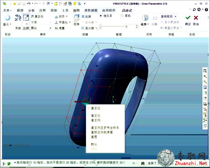The image size is (210, 168).
Task: Open the quick access toolbar customize arrow
Action: (x=85, y=3)
